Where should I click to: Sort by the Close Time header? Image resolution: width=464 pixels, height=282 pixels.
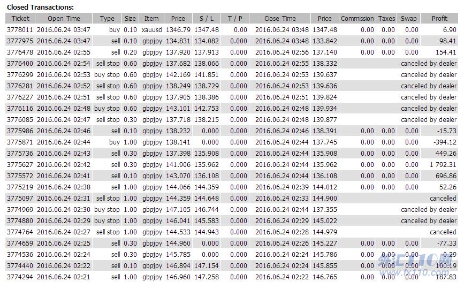(x=280, y=18)
